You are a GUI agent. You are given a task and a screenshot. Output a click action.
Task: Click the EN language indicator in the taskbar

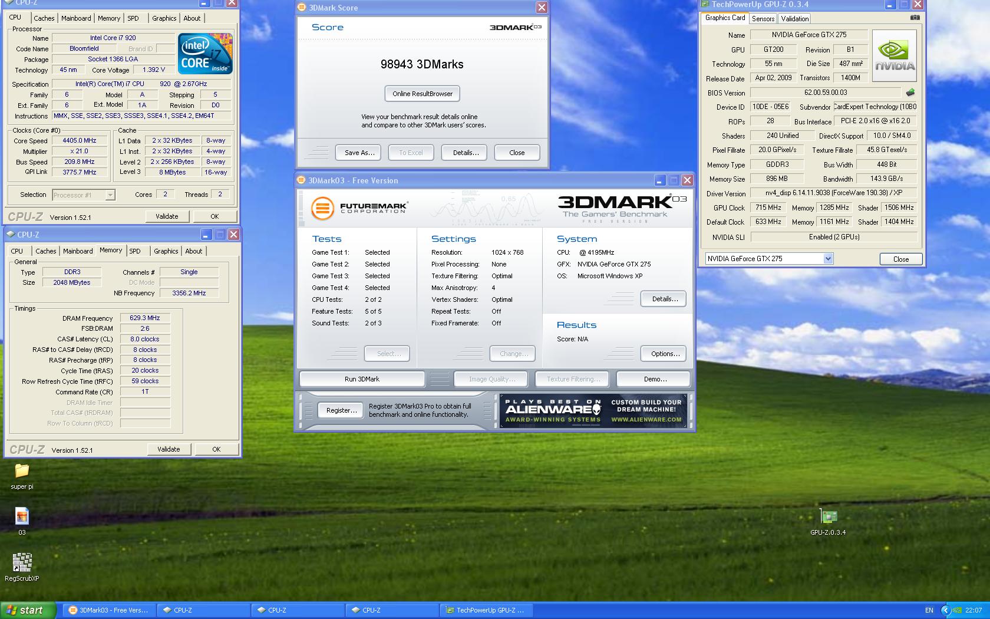pos(929,610)
